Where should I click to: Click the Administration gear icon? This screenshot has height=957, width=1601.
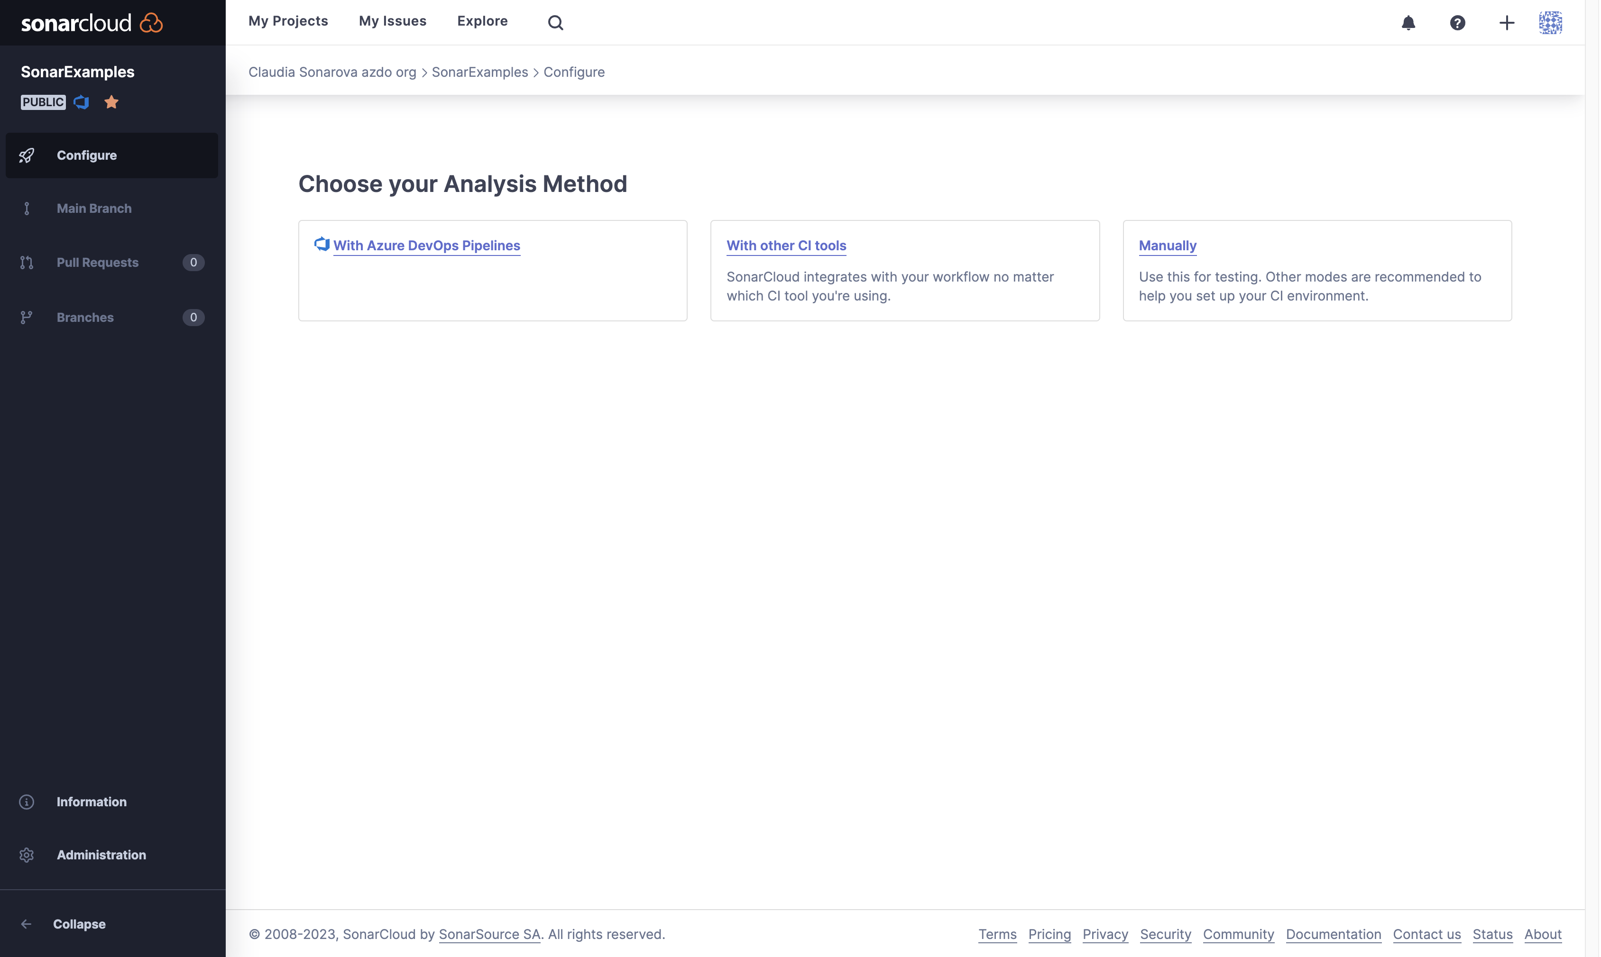(x=27, y=855)
